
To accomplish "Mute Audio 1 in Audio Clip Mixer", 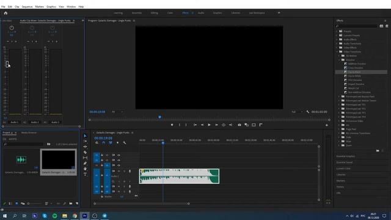I will pos(8,42).
